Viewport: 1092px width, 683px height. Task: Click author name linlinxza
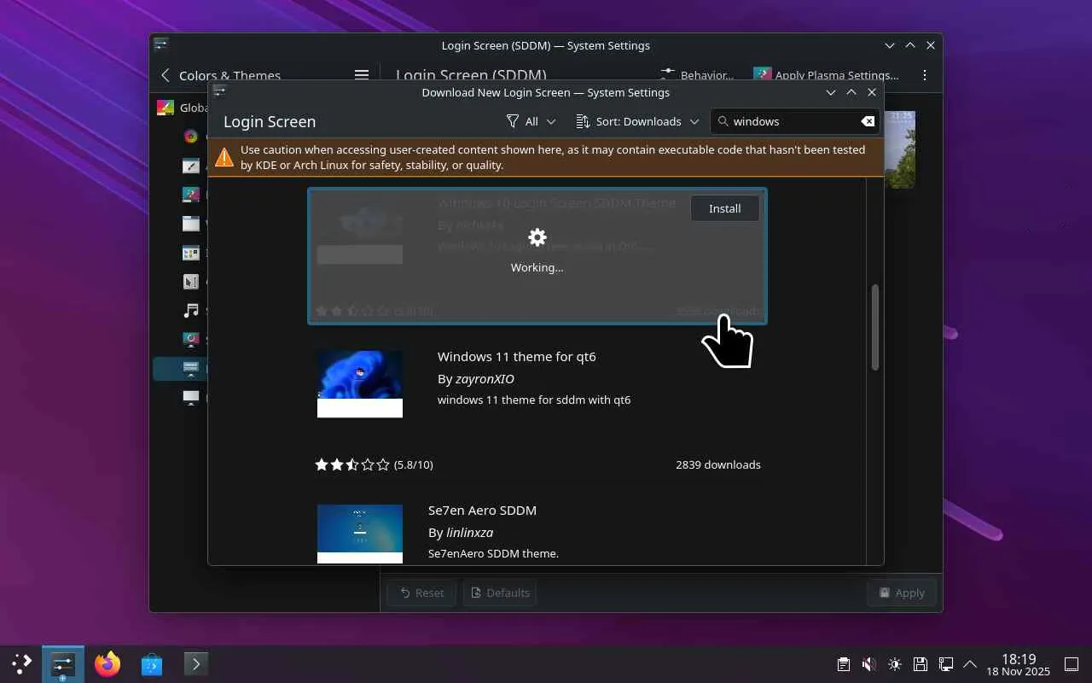coord(470,532)
